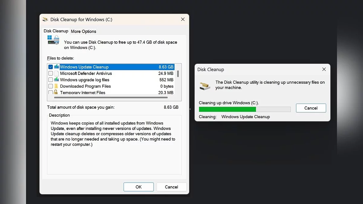Click Cancel in the Disk Cleanup for Windows window
363x204 pixels.
172,187
